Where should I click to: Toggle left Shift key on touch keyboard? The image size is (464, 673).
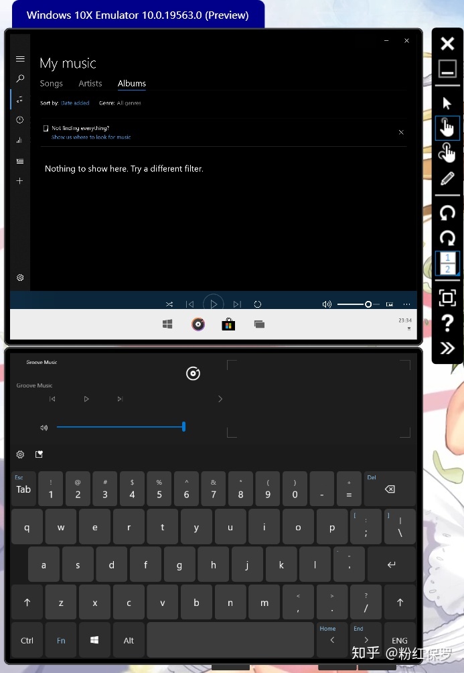[27, 602]
